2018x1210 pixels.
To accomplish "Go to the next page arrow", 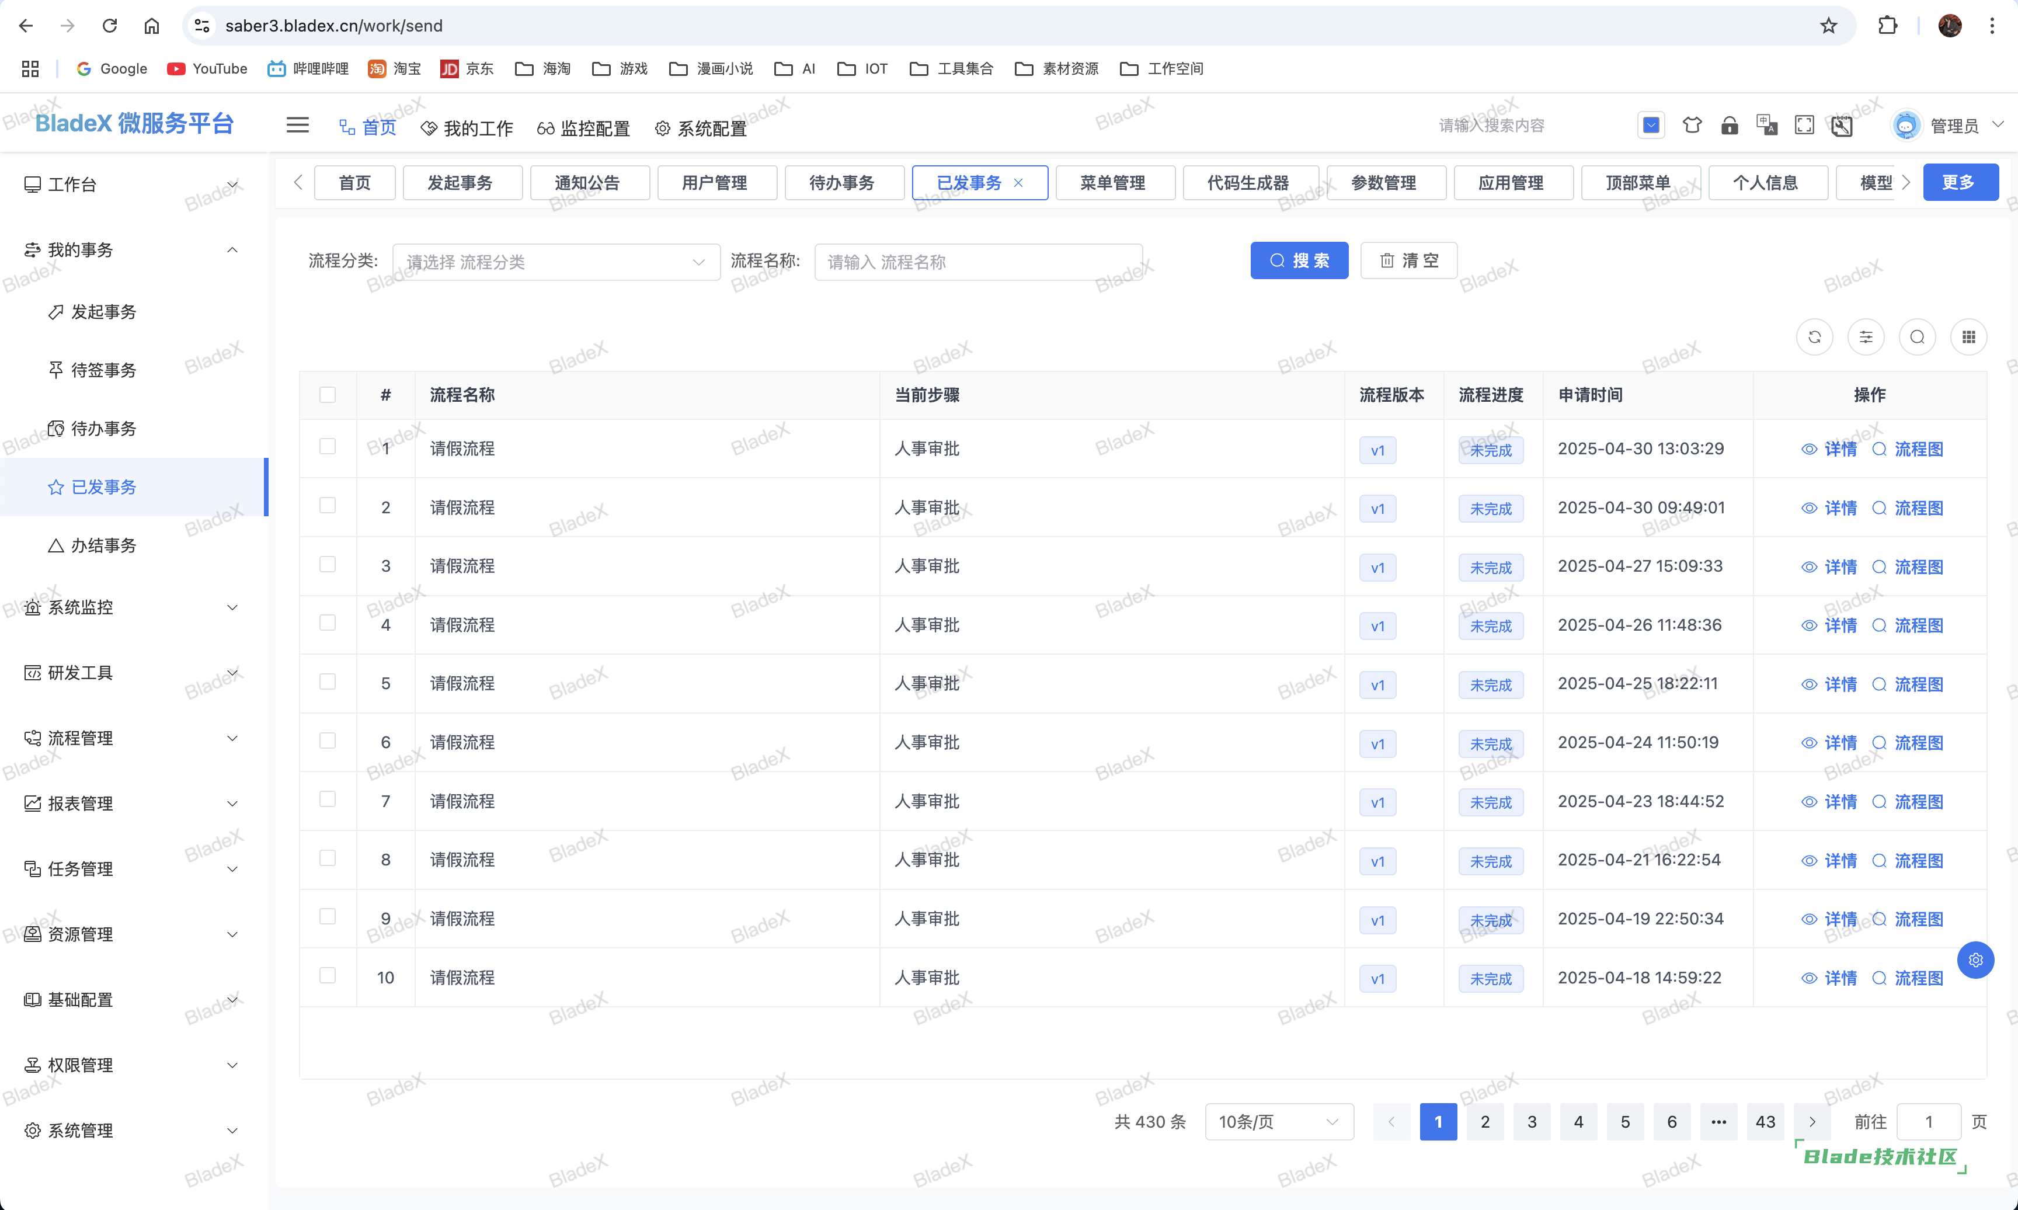I will tap(1812, 1122).
